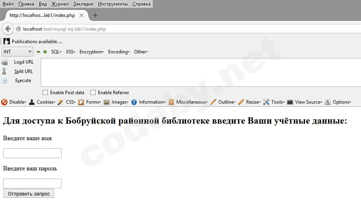Click the globe site identity icon
This screenshot has height=210, width=361.
click(18, 29)
